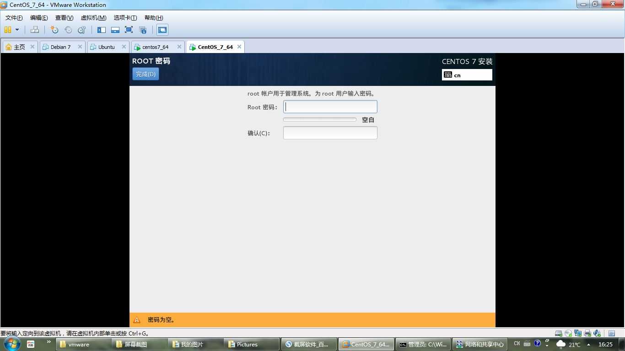Open the 虚拟机(M) menu
The image size is (625, 351).
(93, 18)
